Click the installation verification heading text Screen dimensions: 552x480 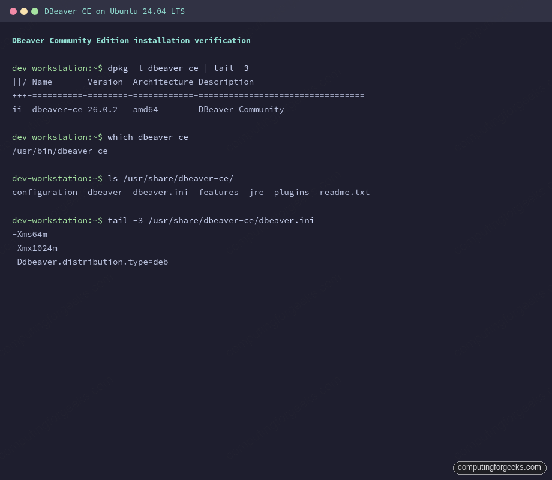131,40
